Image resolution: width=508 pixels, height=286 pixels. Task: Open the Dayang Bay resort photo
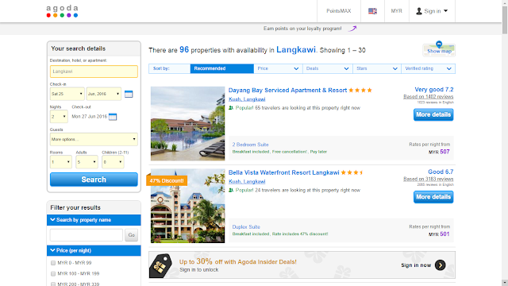(x=187, y=124)
